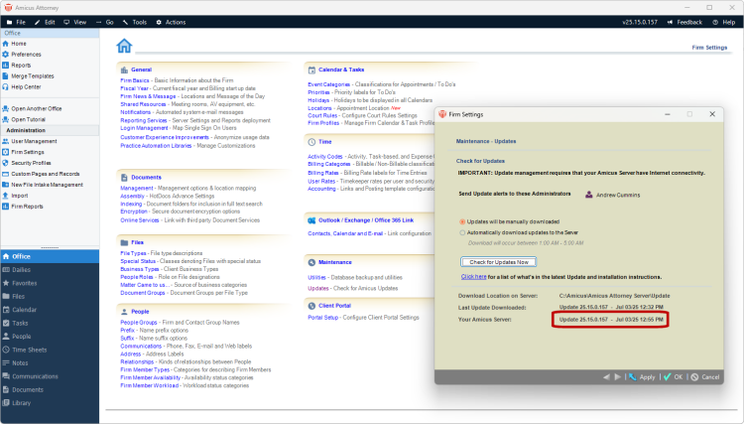Select Communications module icon
The width and height of the screenshot is (744, 424).
click(6, 376)
